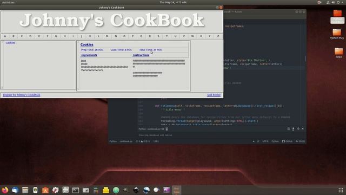Open the network tray icon
This screenshot has height=195, width=346.
(x=328, y=2)
